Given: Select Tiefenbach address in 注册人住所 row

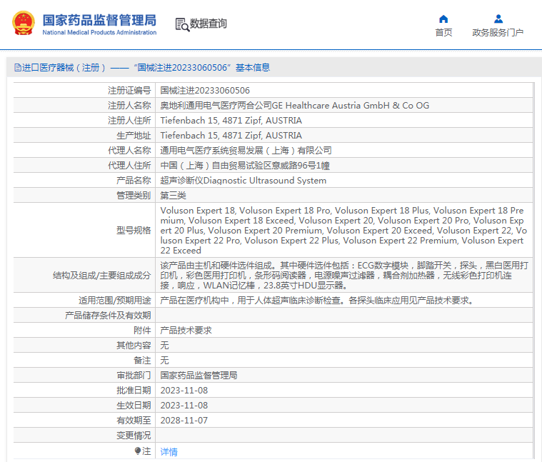Looking at the screenshot, I should pos(231,121).
